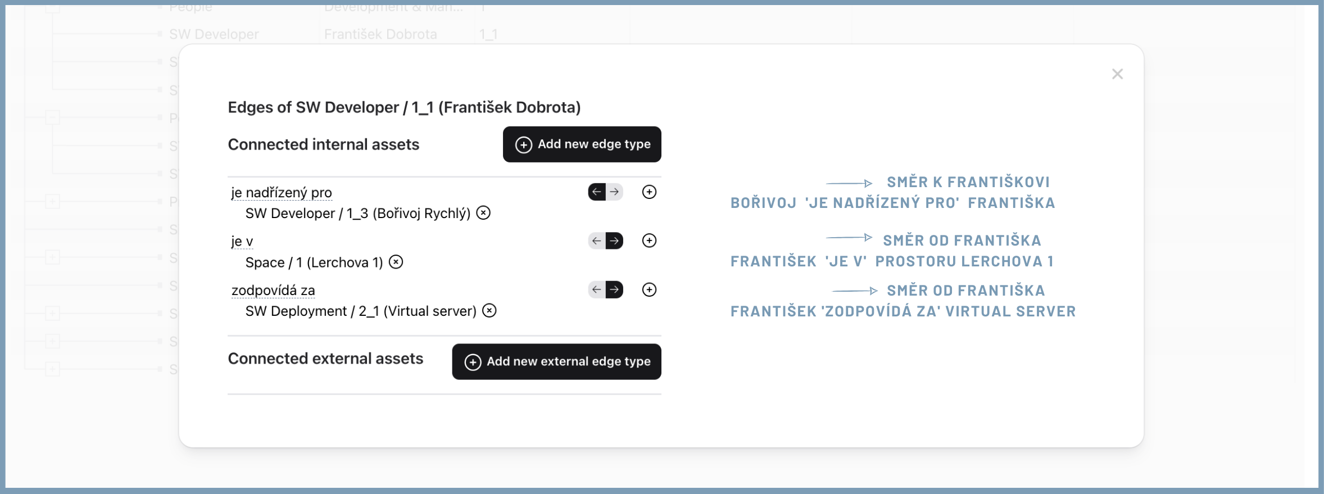
Task: Click right arrow on 'zodpovídá za' direction
Action: point(615,290)
